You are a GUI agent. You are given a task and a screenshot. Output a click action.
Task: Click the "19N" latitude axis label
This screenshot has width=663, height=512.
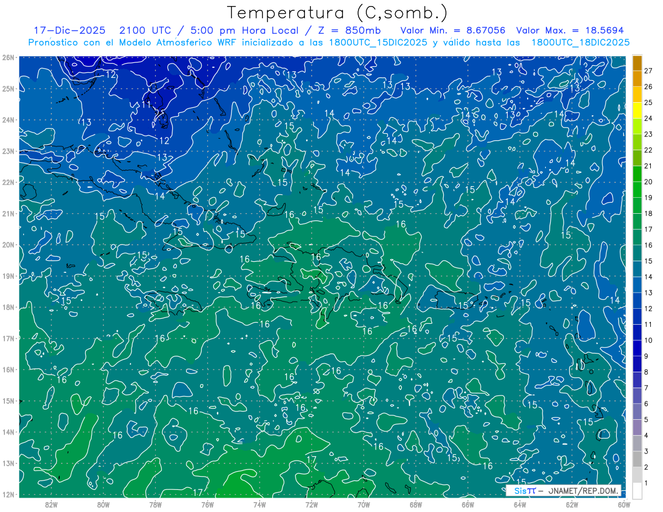click(x=8, y=276)
